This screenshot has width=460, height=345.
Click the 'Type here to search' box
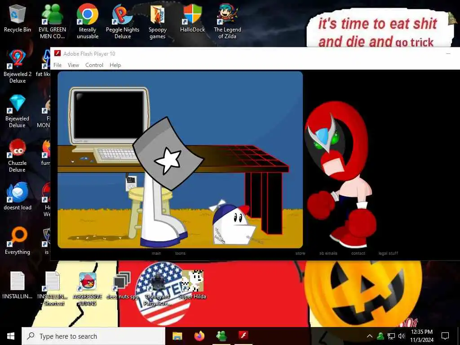[x=93, y=336]
